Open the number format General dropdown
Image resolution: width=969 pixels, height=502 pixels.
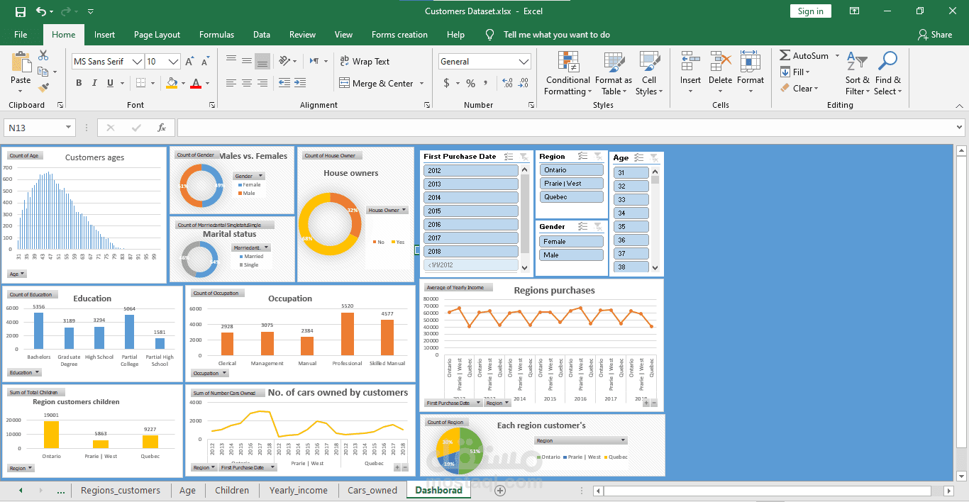tap(524, 62)
